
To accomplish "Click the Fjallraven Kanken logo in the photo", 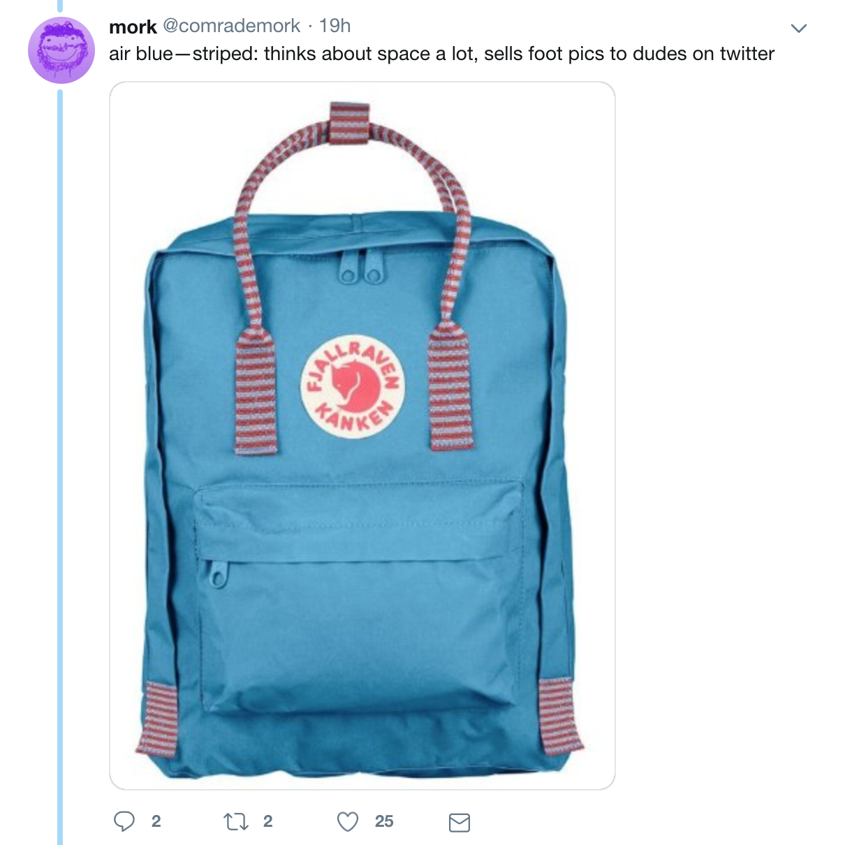I will [353, 385].
